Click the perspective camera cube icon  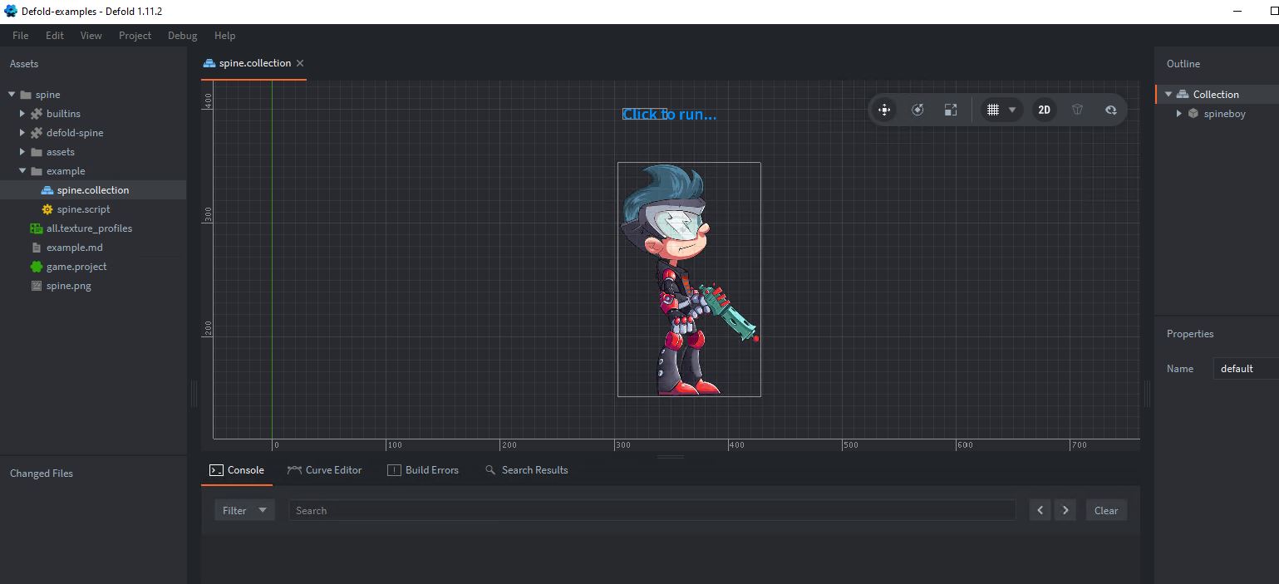pos(1077,110)
